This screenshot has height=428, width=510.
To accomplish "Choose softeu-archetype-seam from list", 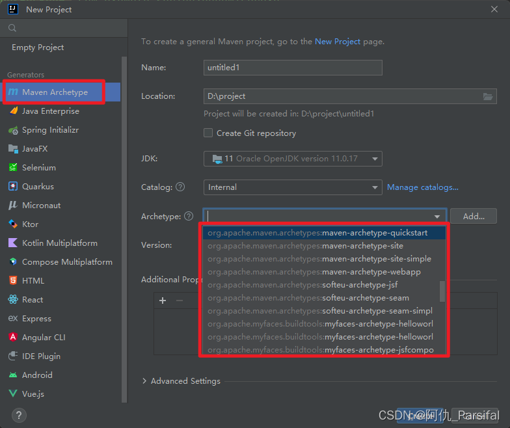I will [x=321, y=298].
